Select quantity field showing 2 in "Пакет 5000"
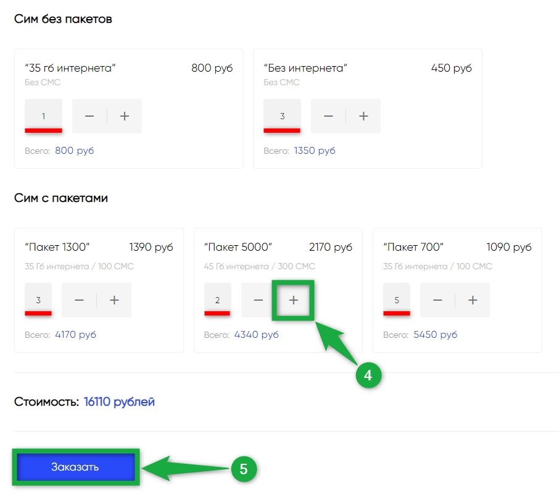 [217, 300]
